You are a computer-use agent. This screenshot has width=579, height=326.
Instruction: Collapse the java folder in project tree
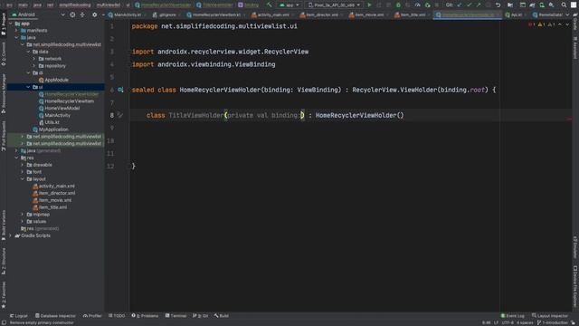(16, 37)
